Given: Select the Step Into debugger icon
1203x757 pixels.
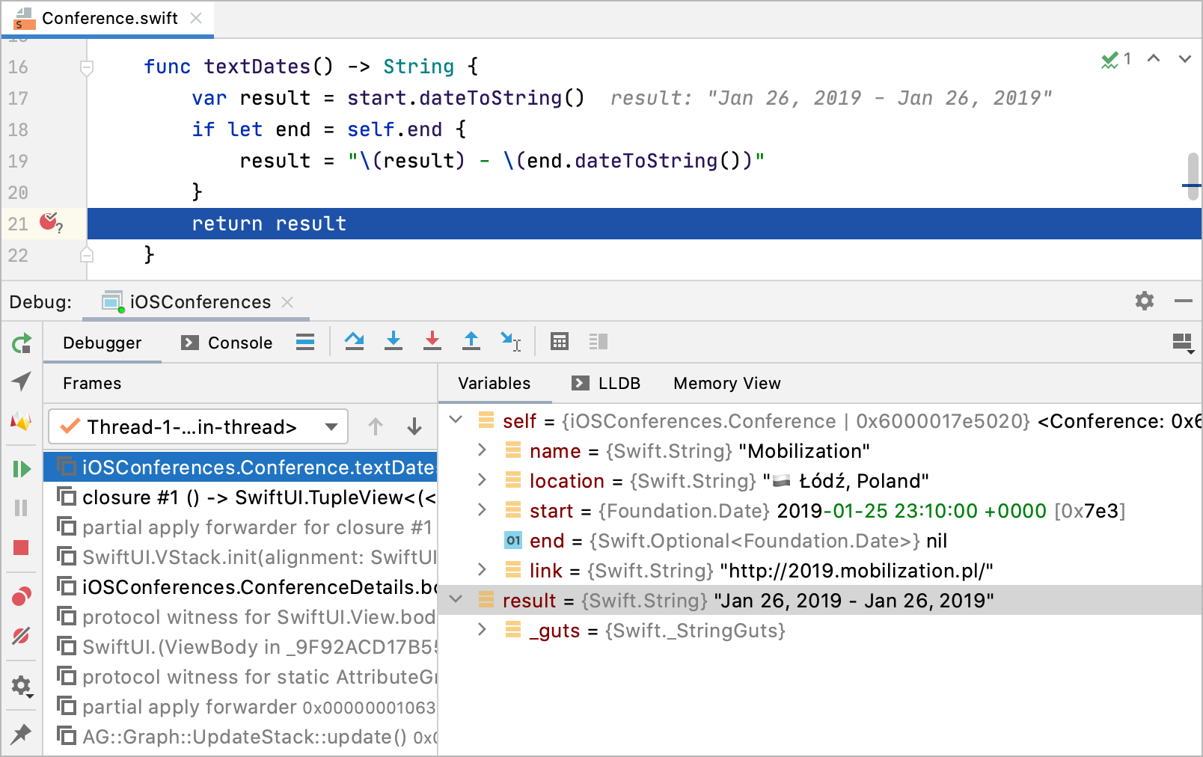Looking at the screenshot, I should 394,341.
